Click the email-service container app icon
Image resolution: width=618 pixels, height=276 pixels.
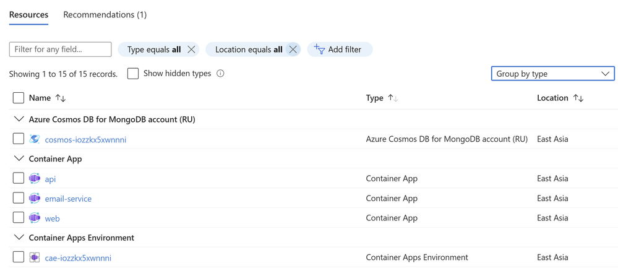point(35,199)
